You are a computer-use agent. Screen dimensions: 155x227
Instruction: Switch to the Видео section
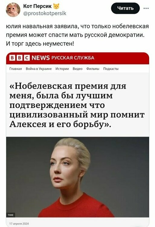pos(78,69)
